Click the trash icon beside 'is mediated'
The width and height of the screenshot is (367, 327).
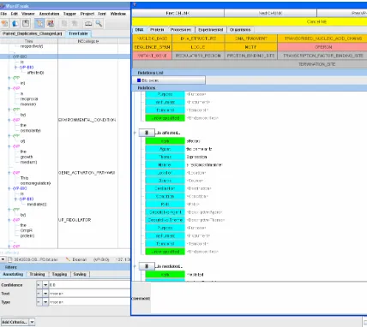tap(147, 266)
